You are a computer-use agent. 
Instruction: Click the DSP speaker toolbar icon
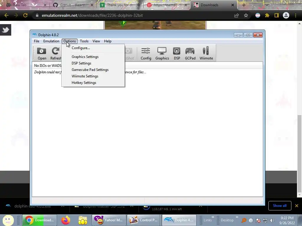coord(177,54)
